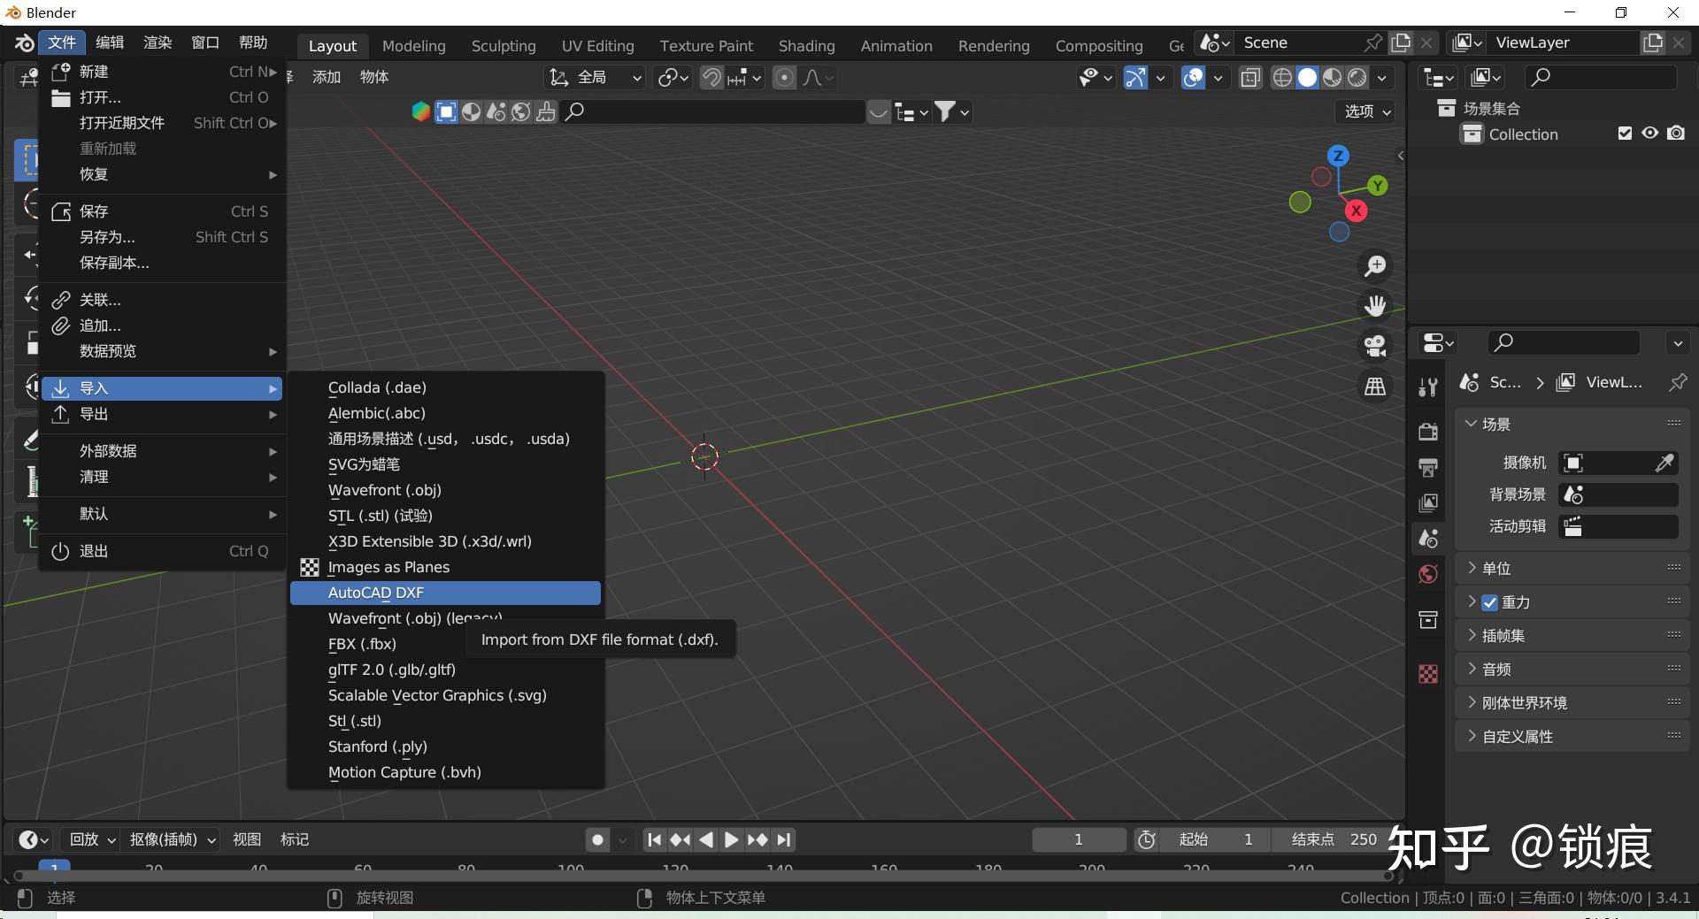Toggle viewability of the Collection in outliner
The height and width of the screenshot is (919, 1699).
pos(1649,133)
